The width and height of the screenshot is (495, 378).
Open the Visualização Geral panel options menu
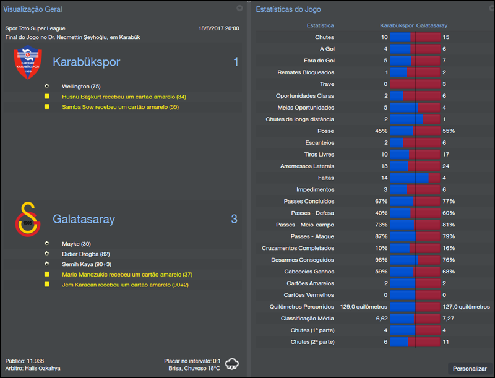tap(240, 9)
